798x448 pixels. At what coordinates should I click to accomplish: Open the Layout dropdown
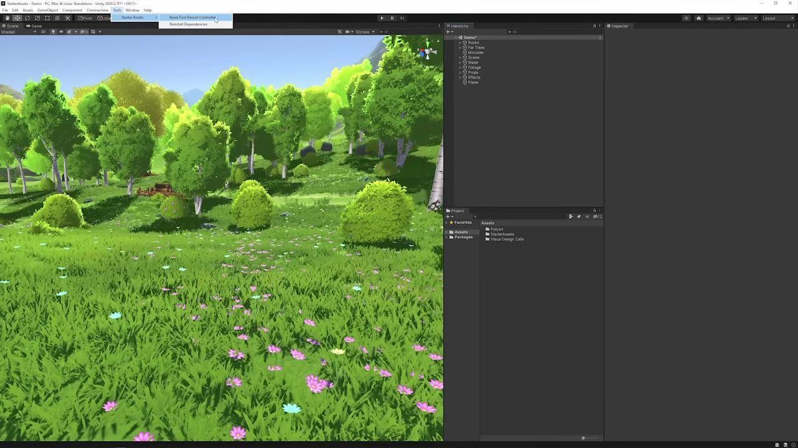point(777,18)
